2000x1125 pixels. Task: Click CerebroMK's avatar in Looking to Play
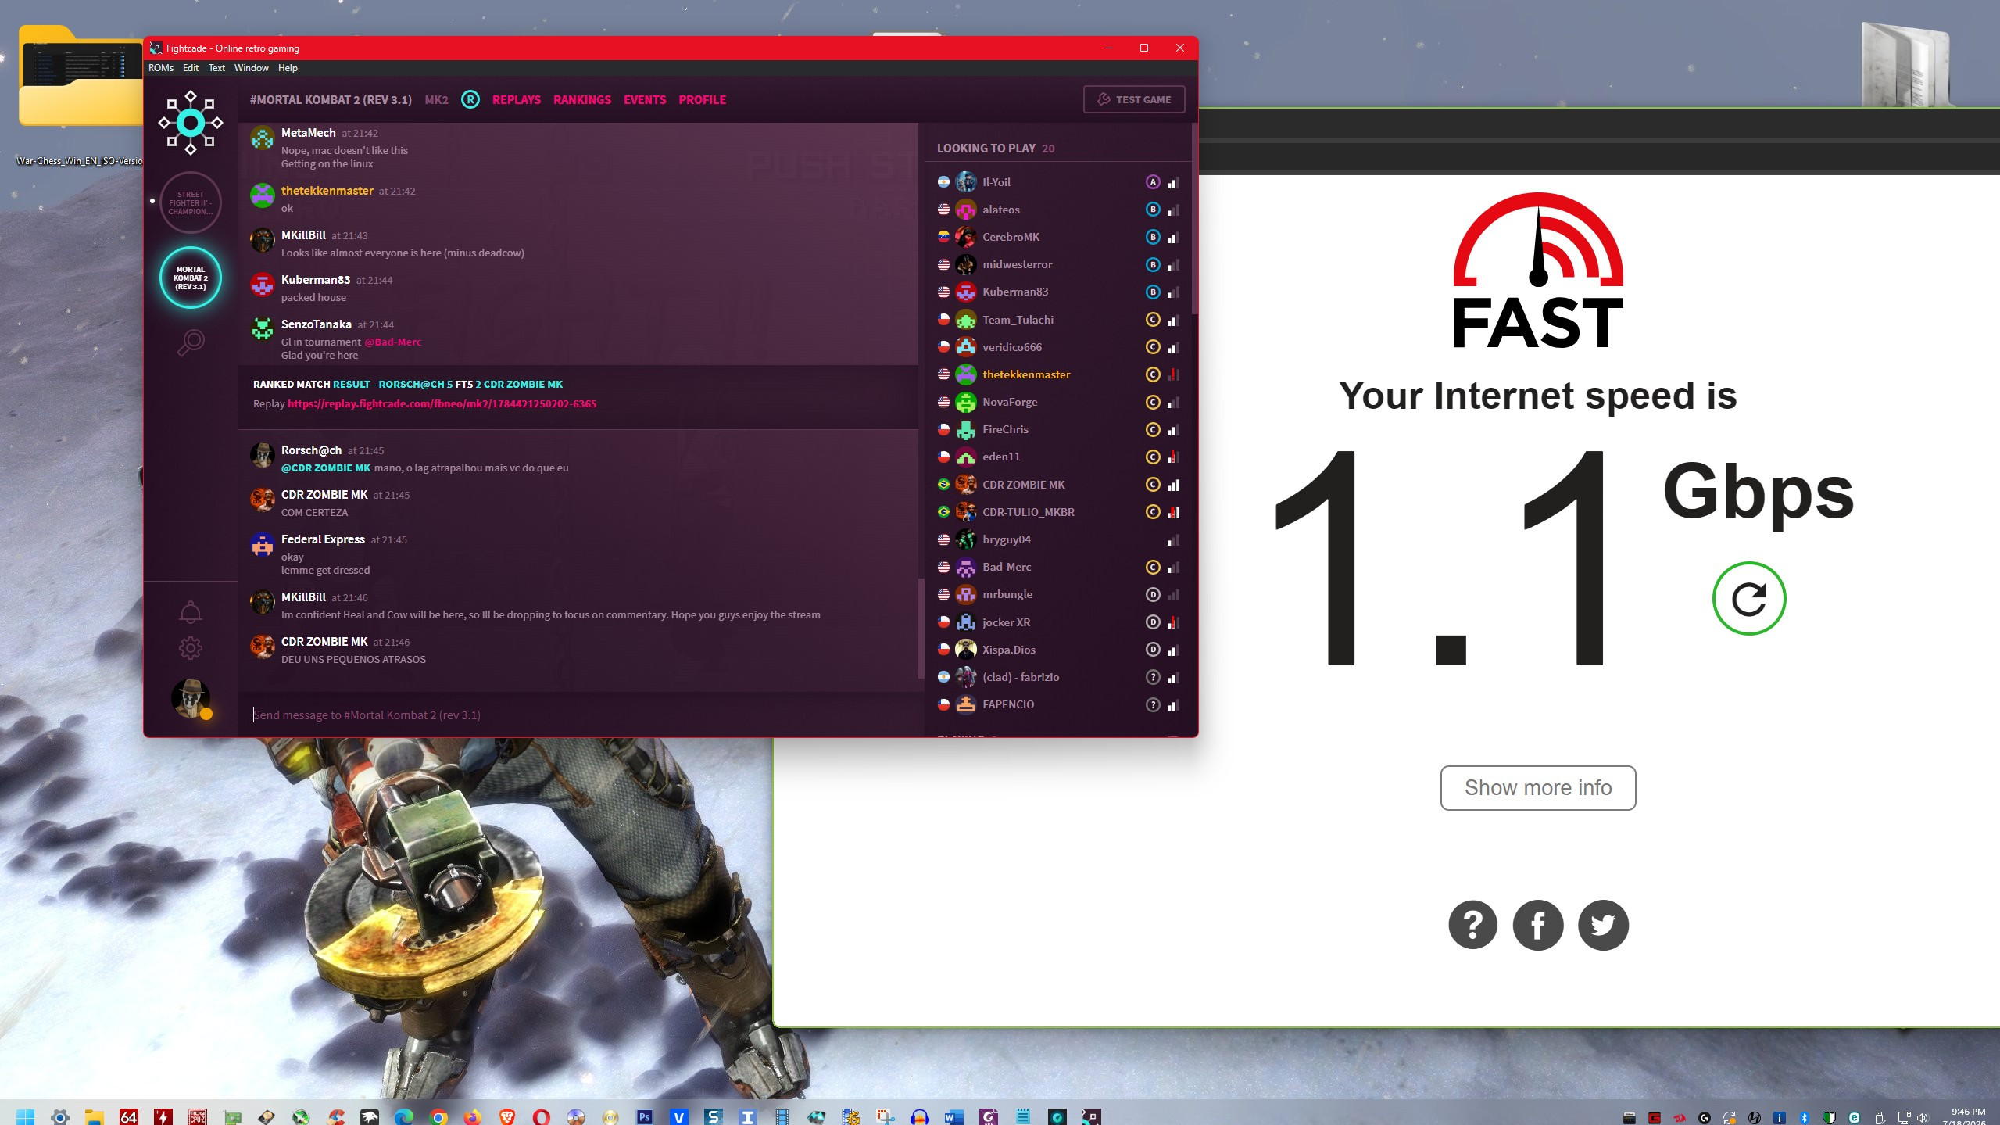(966, 237)
